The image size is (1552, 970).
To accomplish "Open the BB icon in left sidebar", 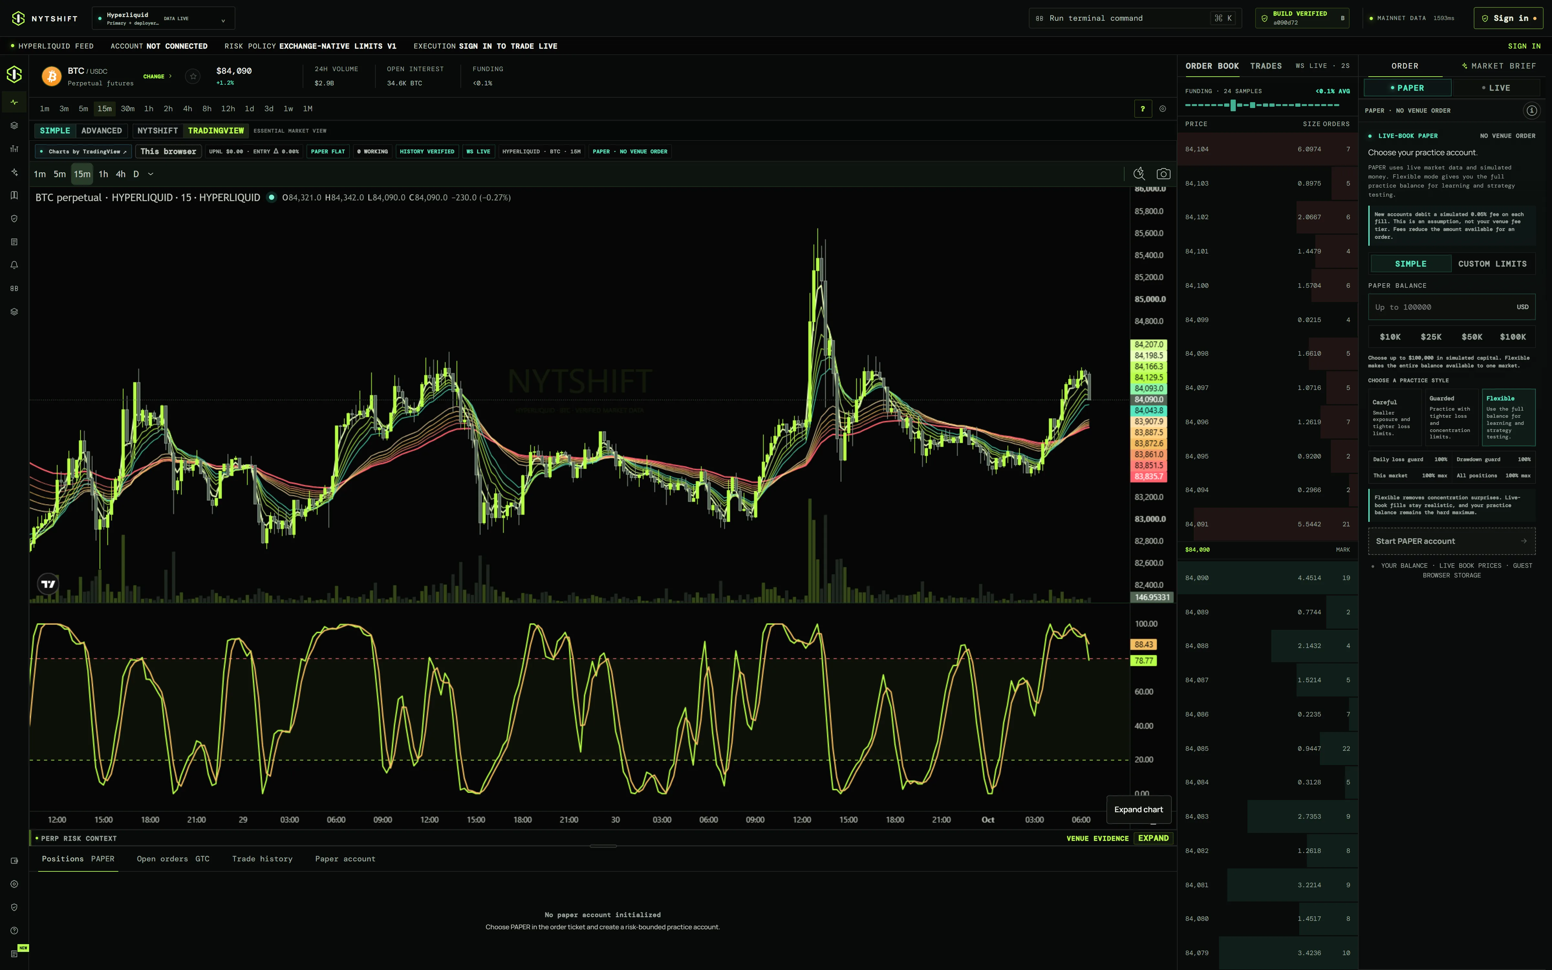I will [14, 288].
